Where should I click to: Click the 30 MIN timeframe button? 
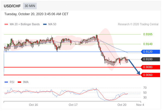coord(30,6)
